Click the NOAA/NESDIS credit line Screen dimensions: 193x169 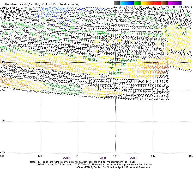[113, 167]
